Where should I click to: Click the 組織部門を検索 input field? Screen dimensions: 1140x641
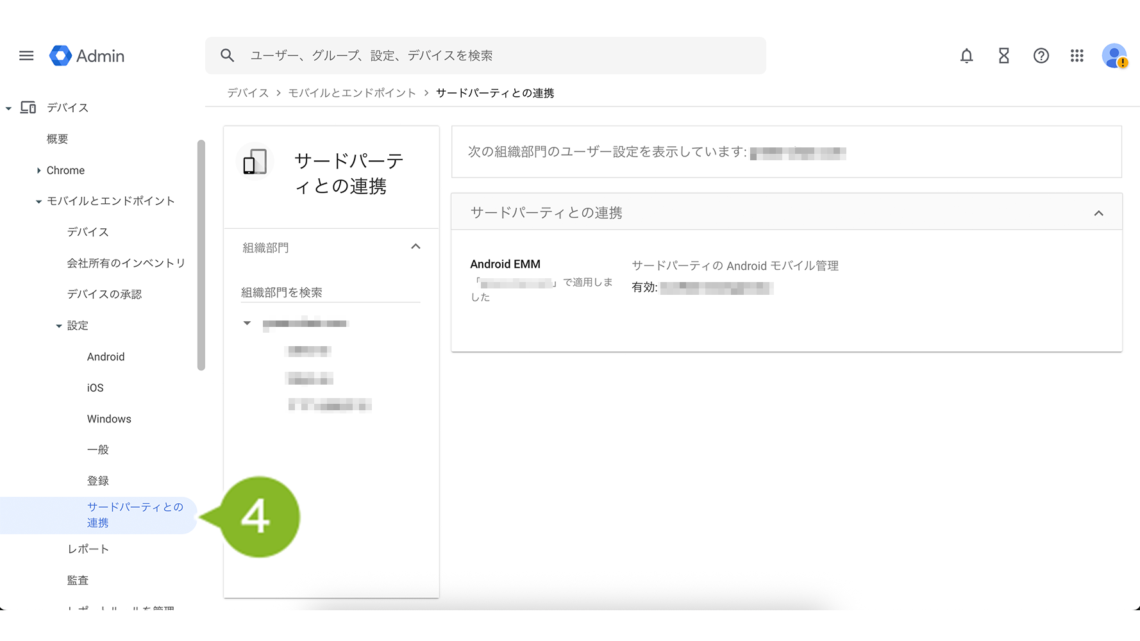(330, 292)
